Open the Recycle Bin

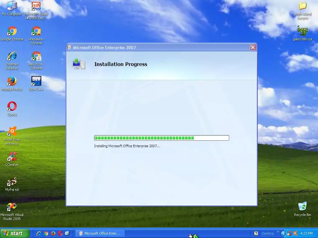(x=302, y=209)
